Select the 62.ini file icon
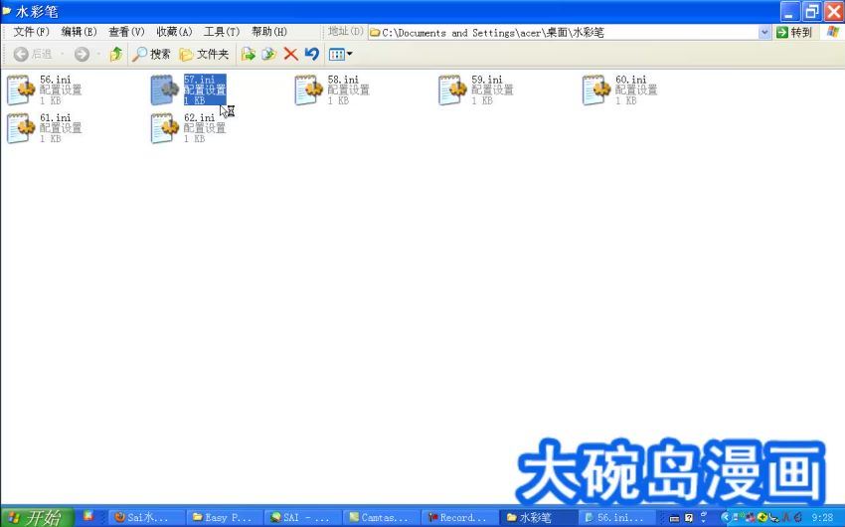This screenshot has height=527, width=845. pyautogui.click(x=164, y=128)
